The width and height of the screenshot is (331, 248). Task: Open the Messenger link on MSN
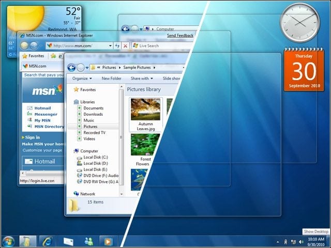pos(46,114)
